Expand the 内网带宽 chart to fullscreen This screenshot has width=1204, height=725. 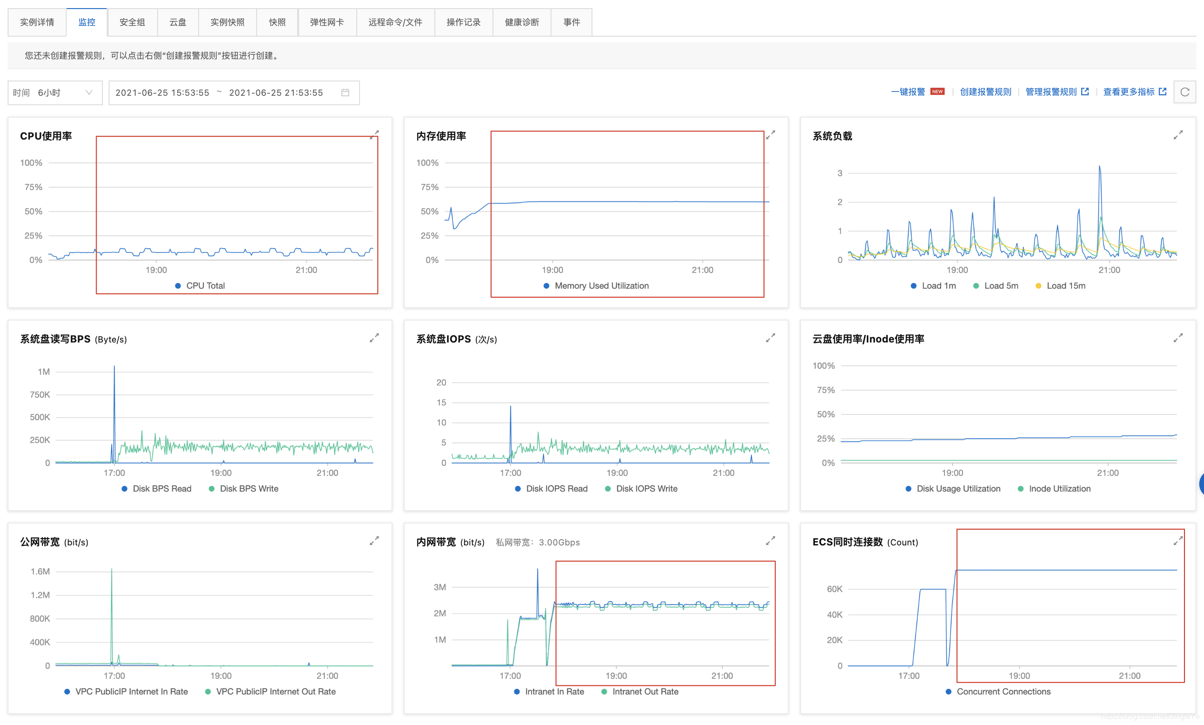coord(770,541)
